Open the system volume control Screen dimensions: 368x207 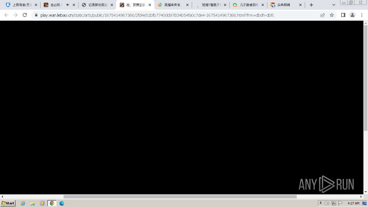click(327, 203)
